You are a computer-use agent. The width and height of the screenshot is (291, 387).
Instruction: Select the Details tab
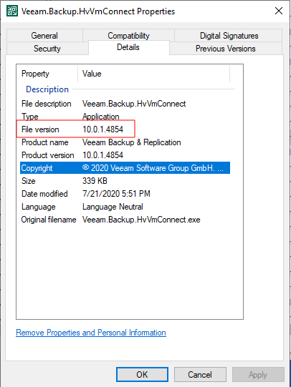(x=128, y=47)
